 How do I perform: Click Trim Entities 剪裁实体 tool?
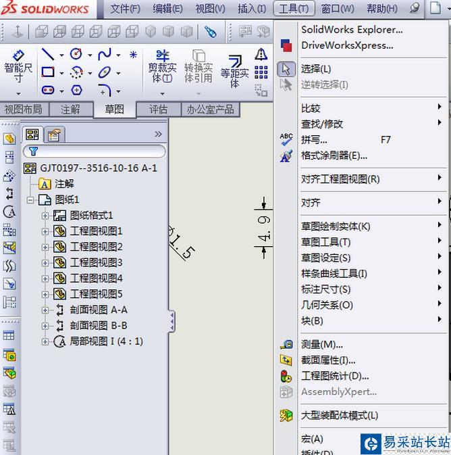(x=162, y=66)
